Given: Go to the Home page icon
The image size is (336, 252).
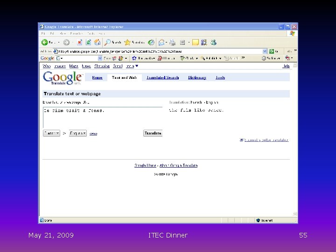Looking at the screenshot, I should pyautogui.click(x=97, y=42).
